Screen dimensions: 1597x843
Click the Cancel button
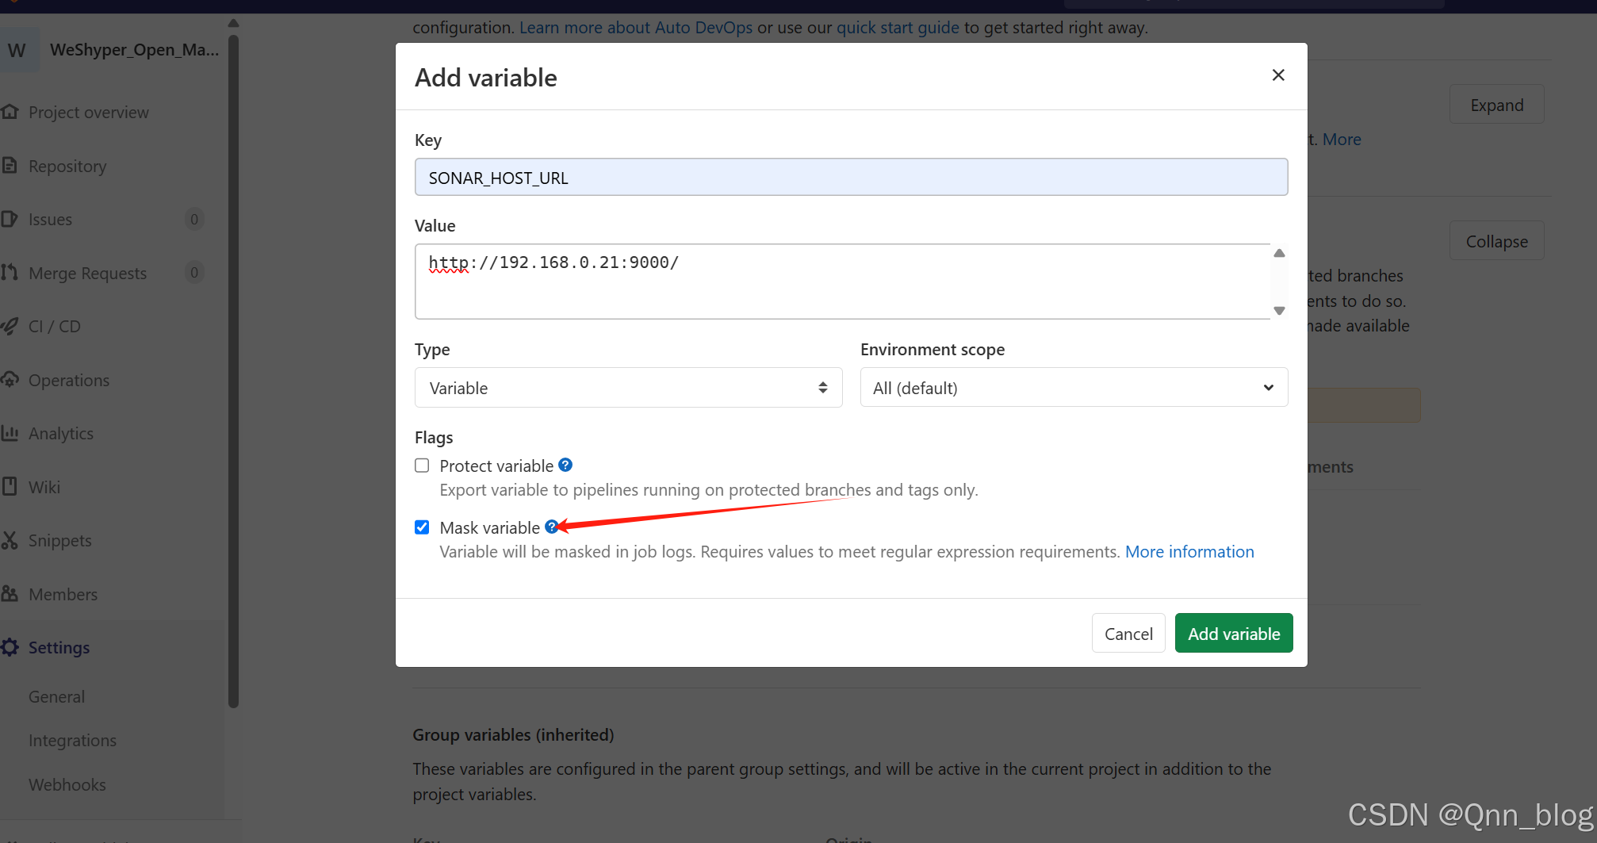(x=1128, y=633)
